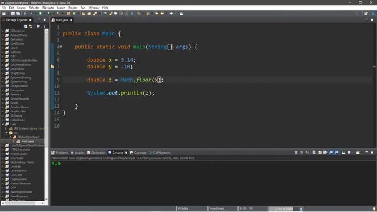377x212 pixels.
Task: Click the Next Annotation toolbar icon
Action: click(x=139, y=14)
